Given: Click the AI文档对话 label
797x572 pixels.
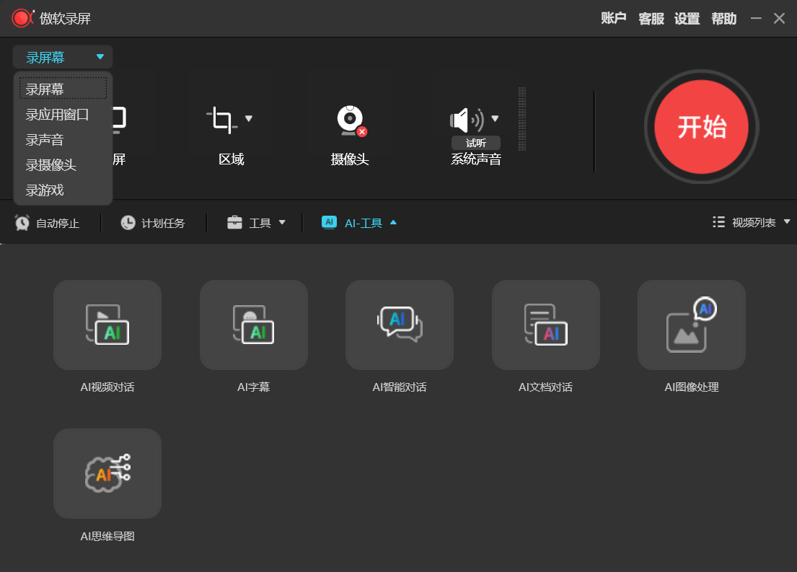Looking at the screenshot, I should coord(545,387).
